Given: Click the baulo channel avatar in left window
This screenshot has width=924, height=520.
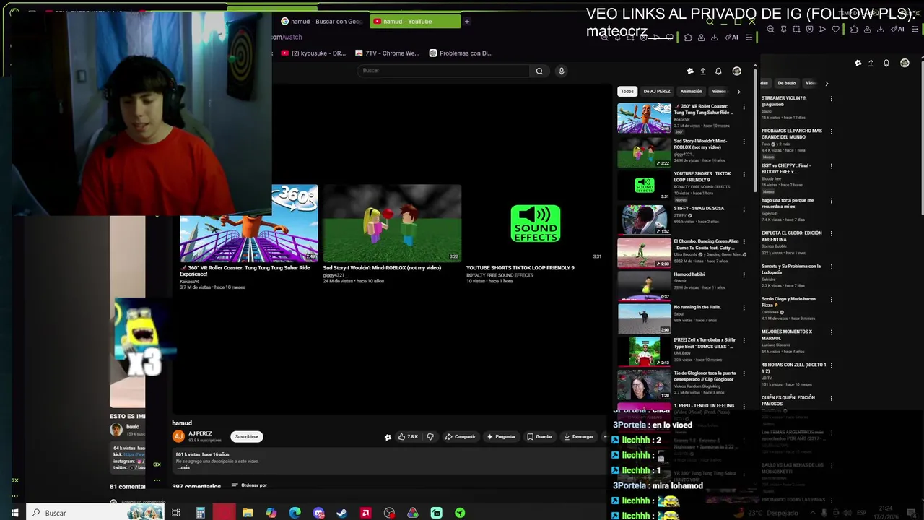Looking at the screenshot, I should (116, 430).
